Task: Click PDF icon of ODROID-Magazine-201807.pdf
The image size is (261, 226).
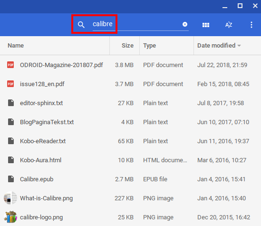Action: [10, 65]
